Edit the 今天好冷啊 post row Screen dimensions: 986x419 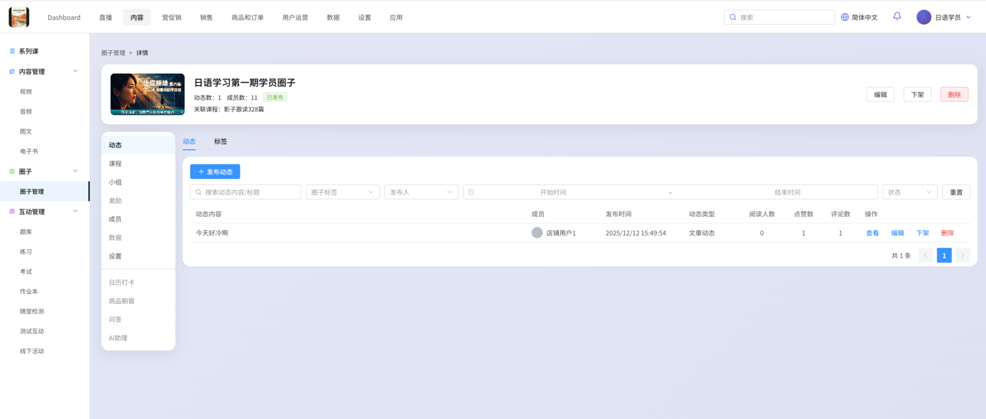pos(898,233)
